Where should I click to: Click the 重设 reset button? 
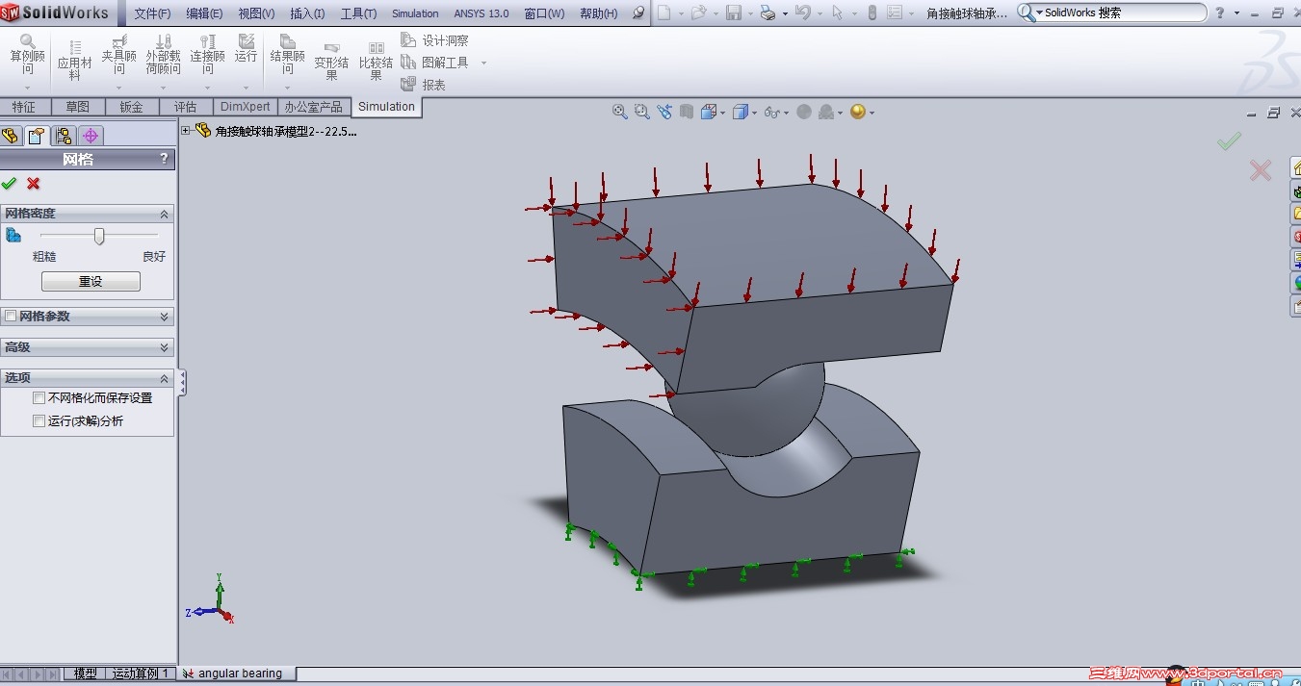click(91, 282)
